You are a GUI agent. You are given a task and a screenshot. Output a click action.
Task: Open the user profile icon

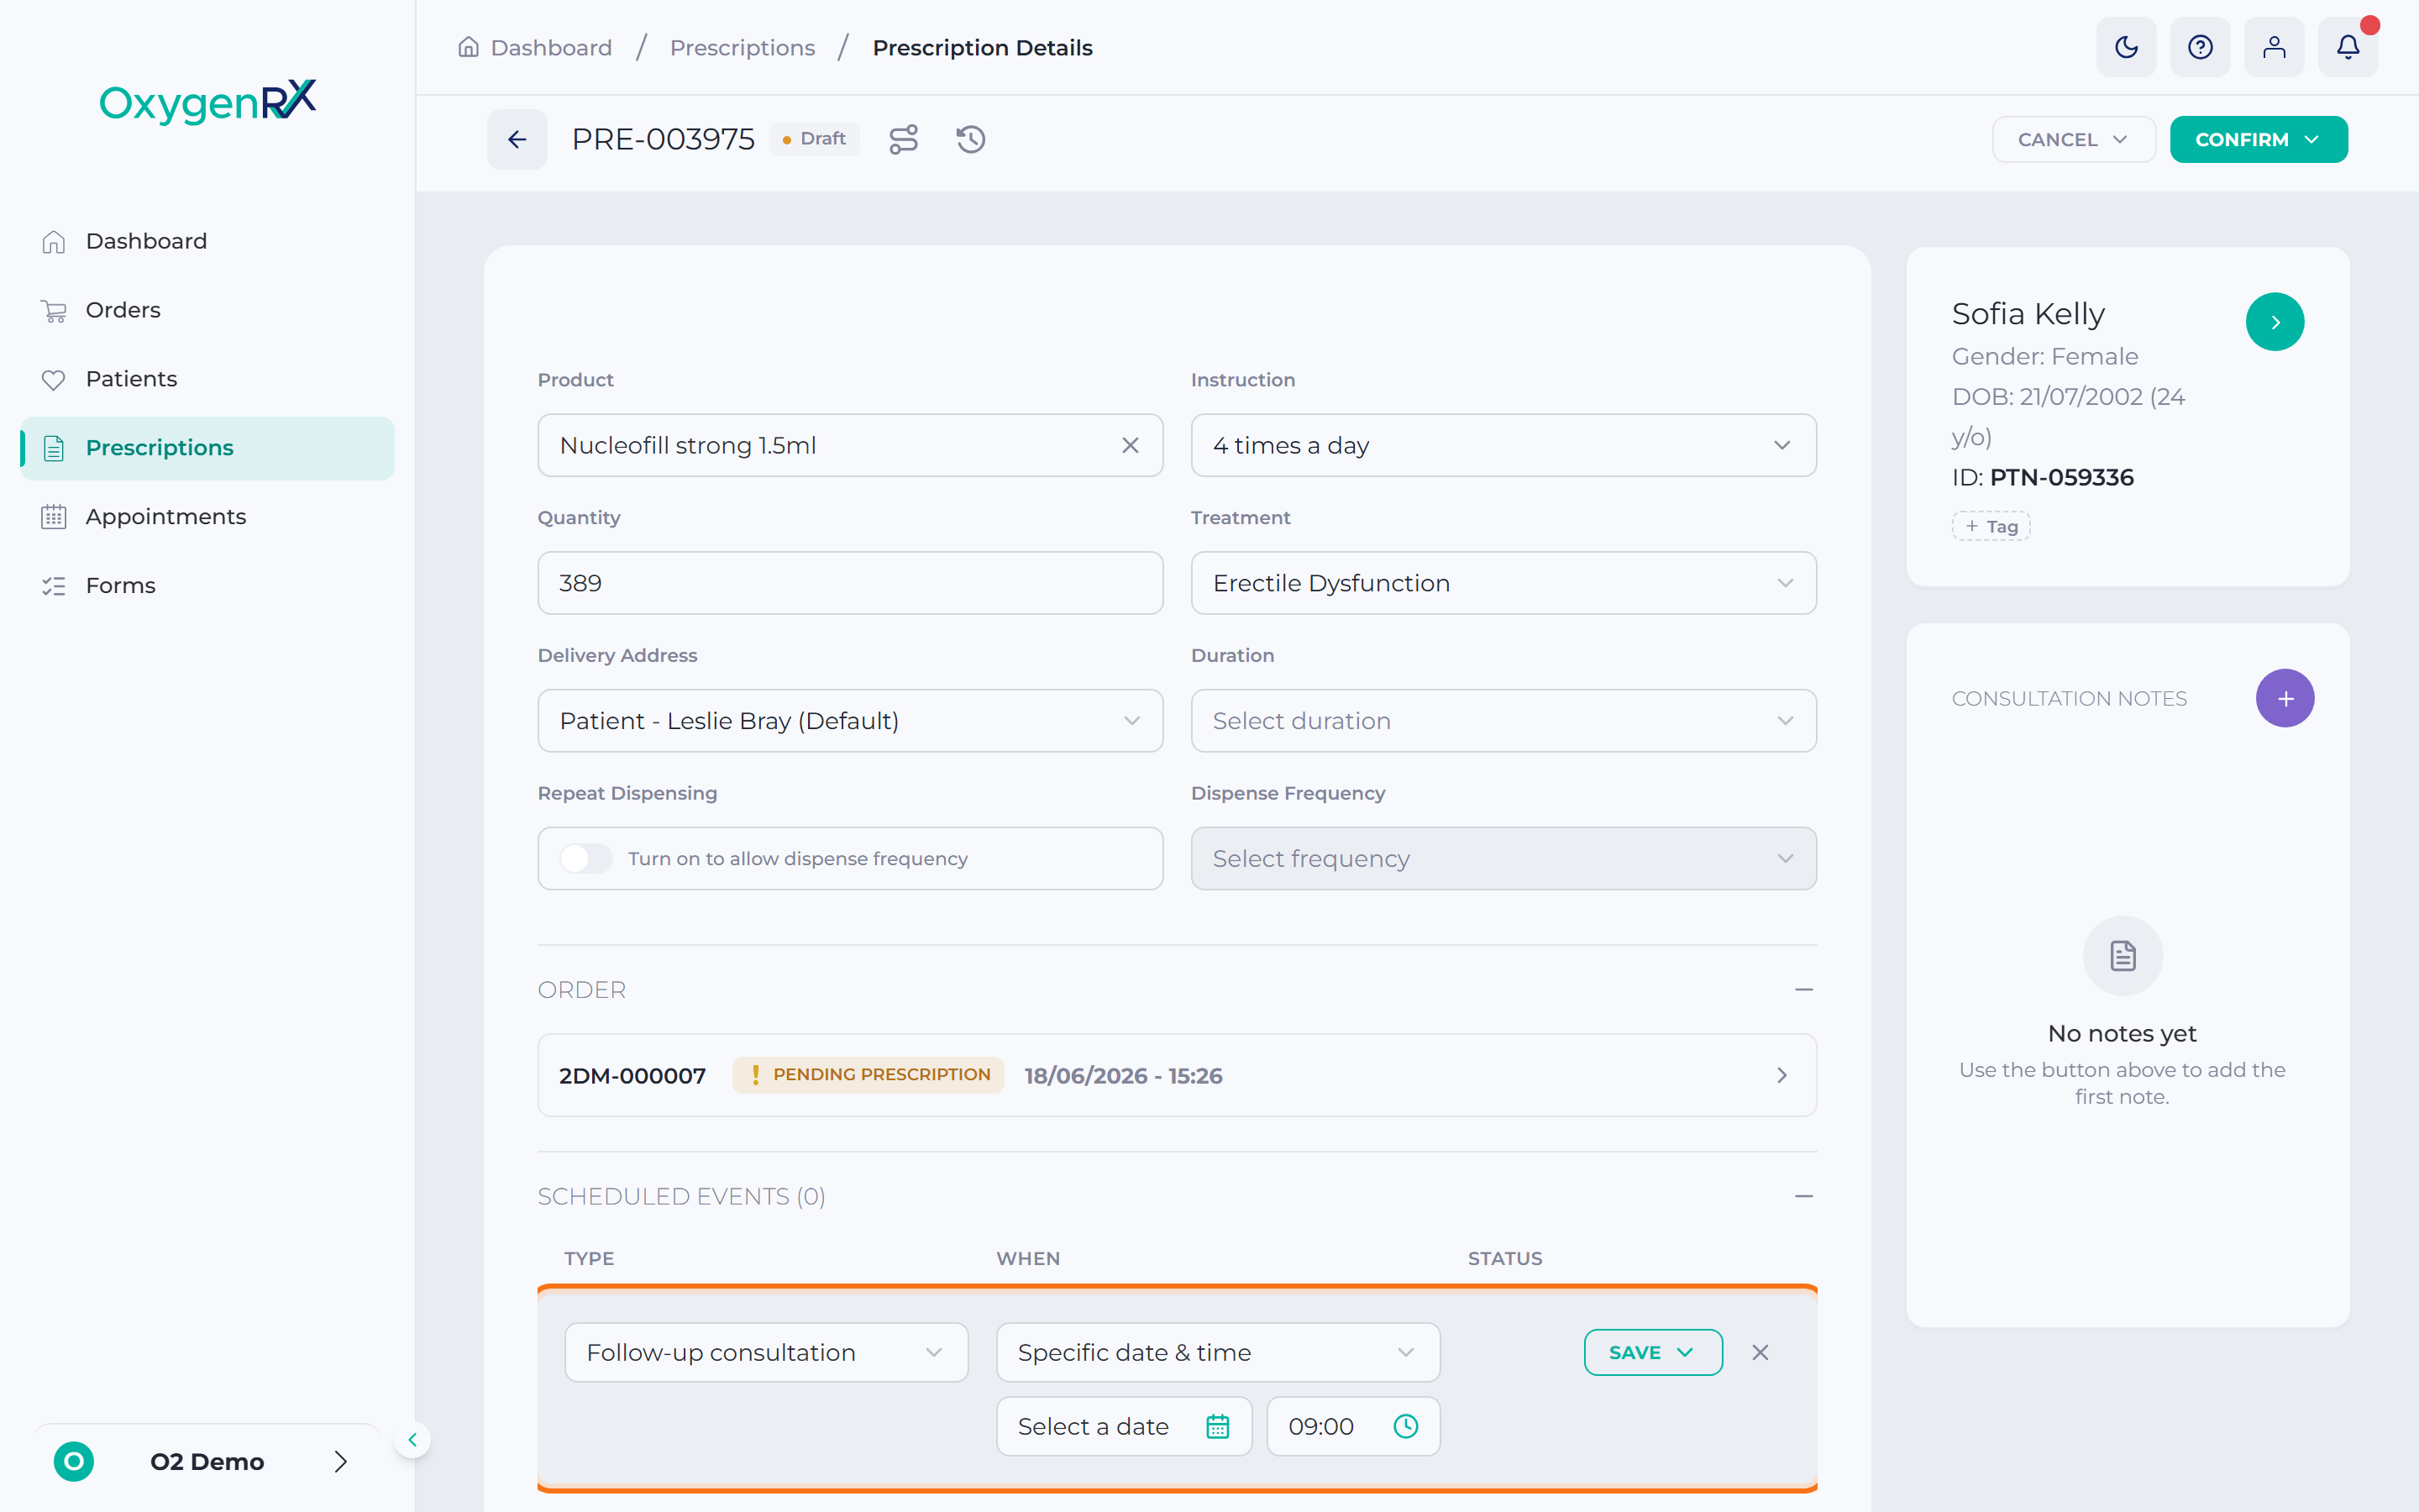2274,47
